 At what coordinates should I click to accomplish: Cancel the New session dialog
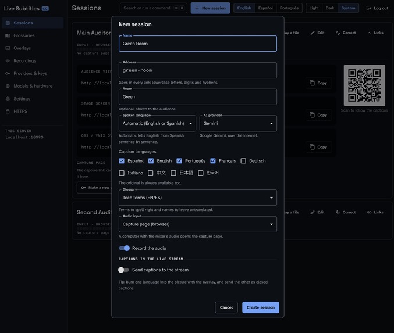point(226,307)
